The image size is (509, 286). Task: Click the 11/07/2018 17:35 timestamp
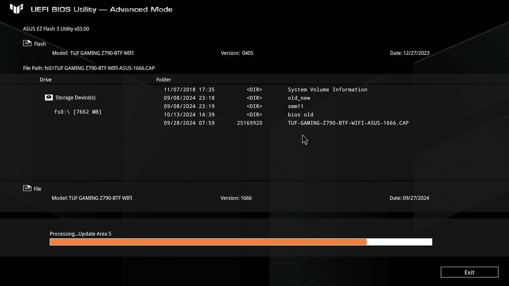[189, 89]
